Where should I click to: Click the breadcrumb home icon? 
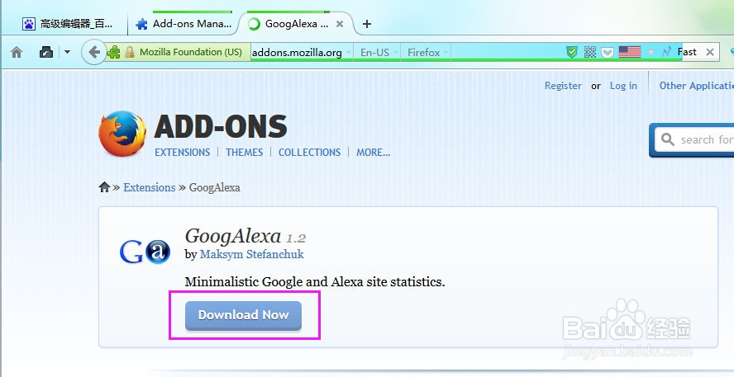[104, 187]
